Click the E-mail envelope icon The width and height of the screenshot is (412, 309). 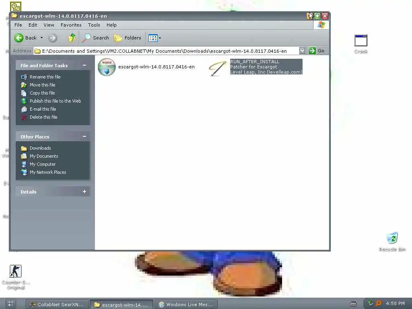pos(24,109)
